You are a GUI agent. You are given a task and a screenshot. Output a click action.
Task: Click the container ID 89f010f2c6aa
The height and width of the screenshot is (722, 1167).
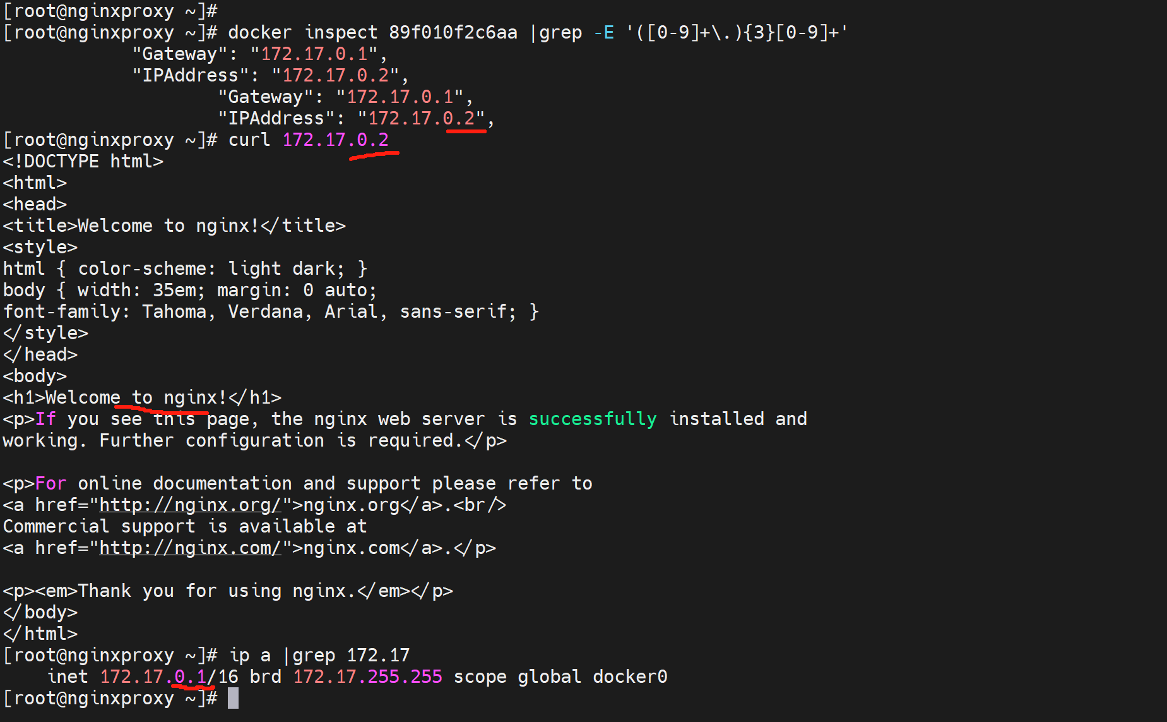point(453,33)
